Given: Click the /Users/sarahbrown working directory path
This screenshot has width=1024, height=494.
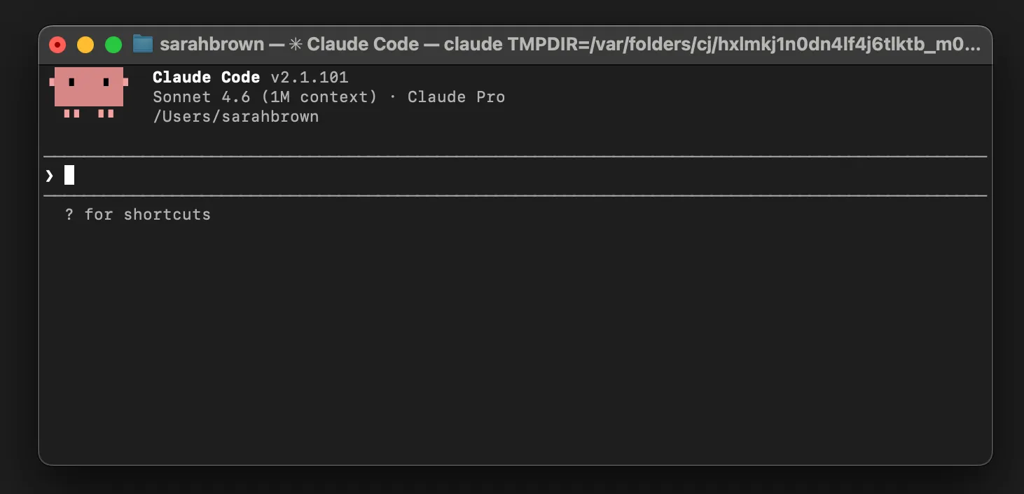Looking at the screenshot, I should coord(235,117).
